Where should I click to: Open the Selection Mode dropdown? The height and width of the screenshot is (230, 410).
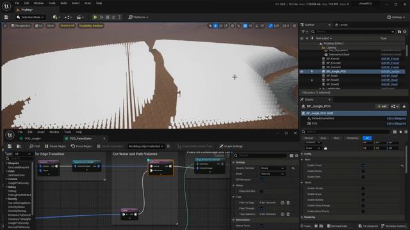pos(30,17)
